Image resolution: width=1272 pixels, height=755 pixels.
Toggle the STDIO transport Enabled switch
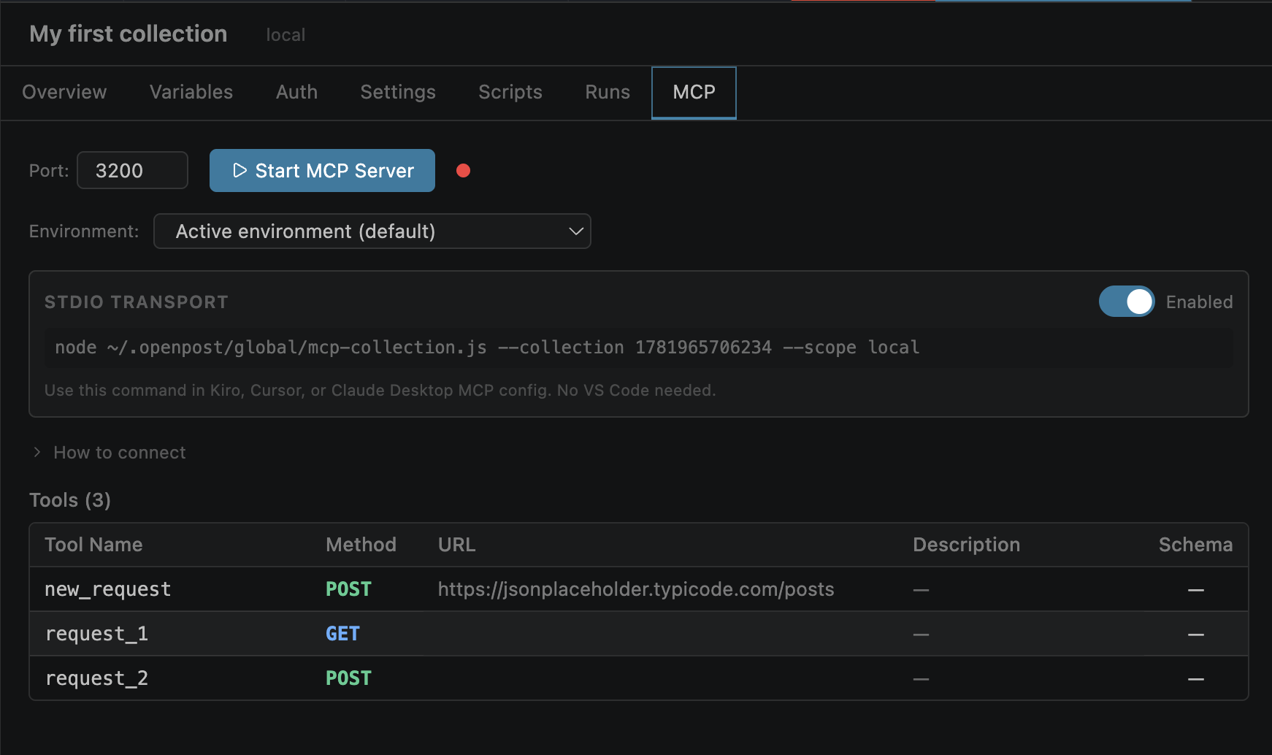(1127, 302)
